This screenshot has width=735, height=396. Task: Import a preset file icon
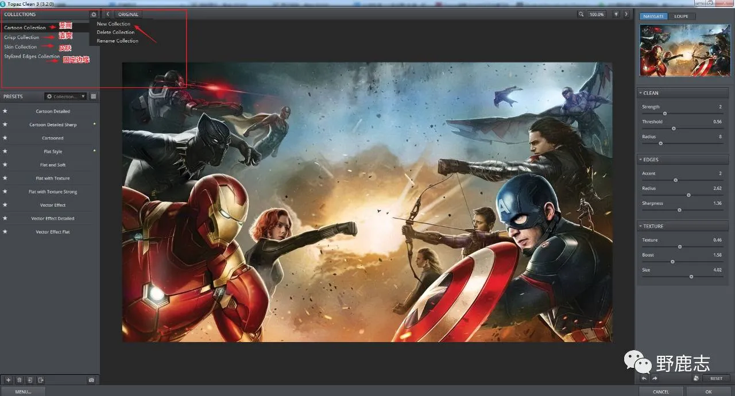coord(30,380)
